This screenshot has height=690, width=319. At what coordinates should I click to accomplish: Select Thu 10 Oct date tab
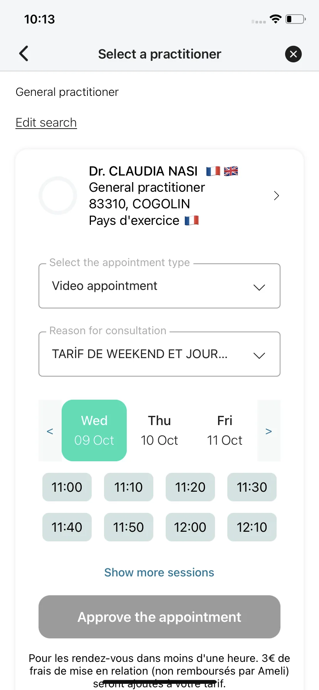tap(159, 430)
